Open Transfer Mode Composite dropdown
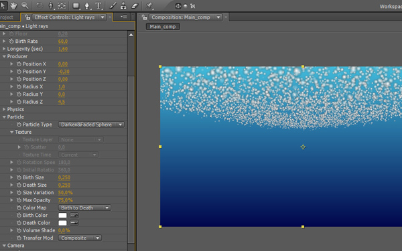The width and height of the screenshot is (402, 251). coord(80,238)
